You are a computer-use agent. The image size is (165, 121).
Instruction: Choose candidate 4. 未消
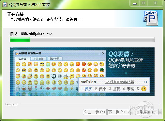(x=129, y=89)
